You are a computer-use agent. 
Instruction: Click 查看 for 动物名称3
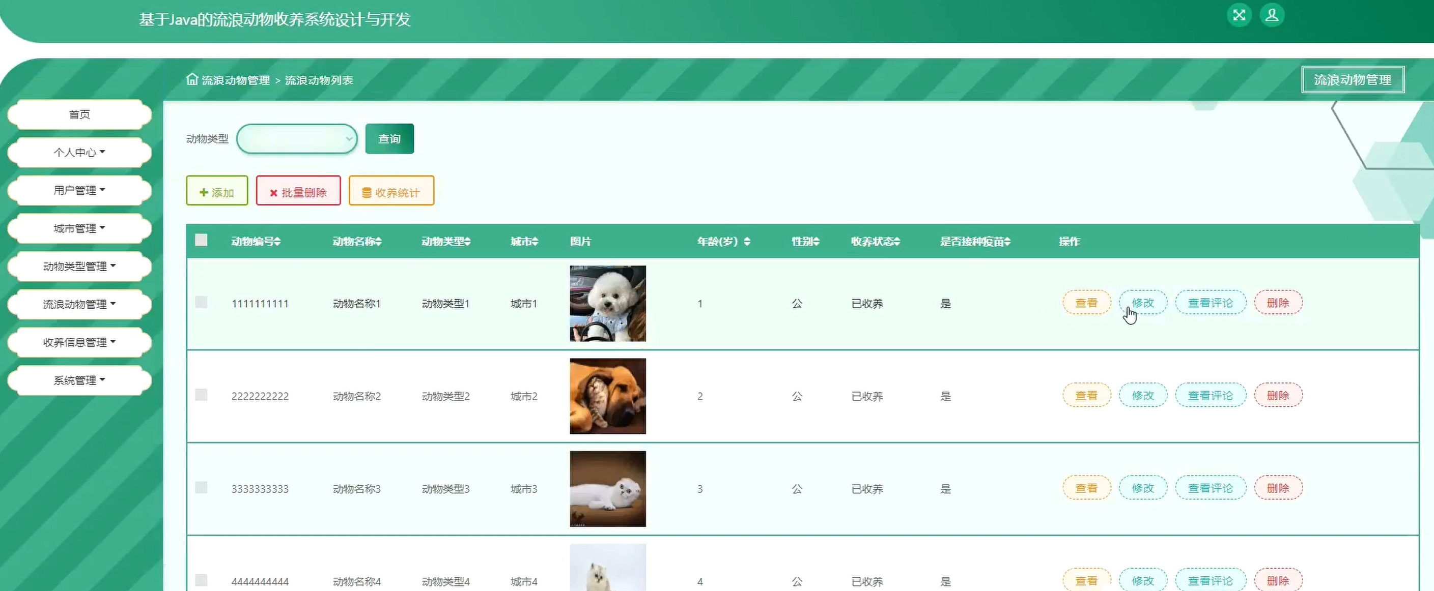(x=1086, y=488)
